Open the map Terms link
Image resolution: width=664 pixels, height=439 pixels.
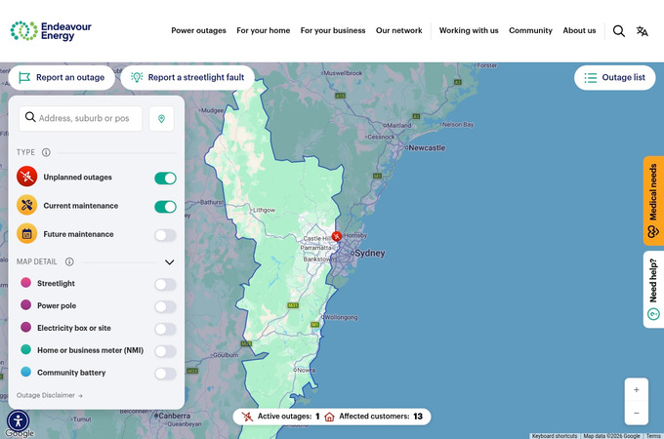[x=653, y=436]
